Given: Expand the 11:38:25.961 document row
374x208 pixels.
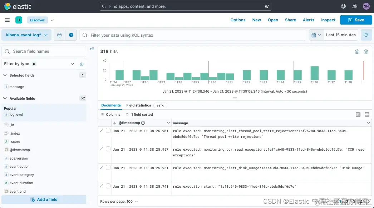Looking at the screenshot, I should click(102, 130).
